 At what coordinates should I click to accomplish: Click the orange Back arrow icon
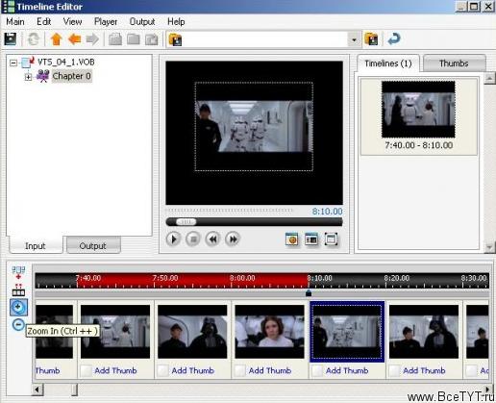coord(74,39)
